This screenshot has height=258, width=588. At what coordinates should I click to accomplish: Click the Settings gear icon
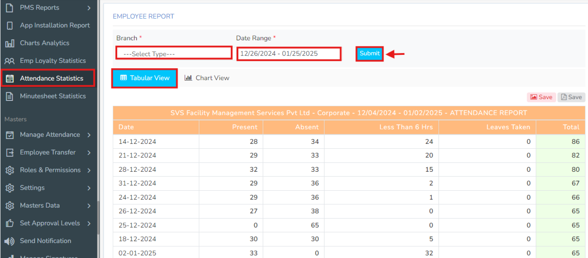coord(10,188)
